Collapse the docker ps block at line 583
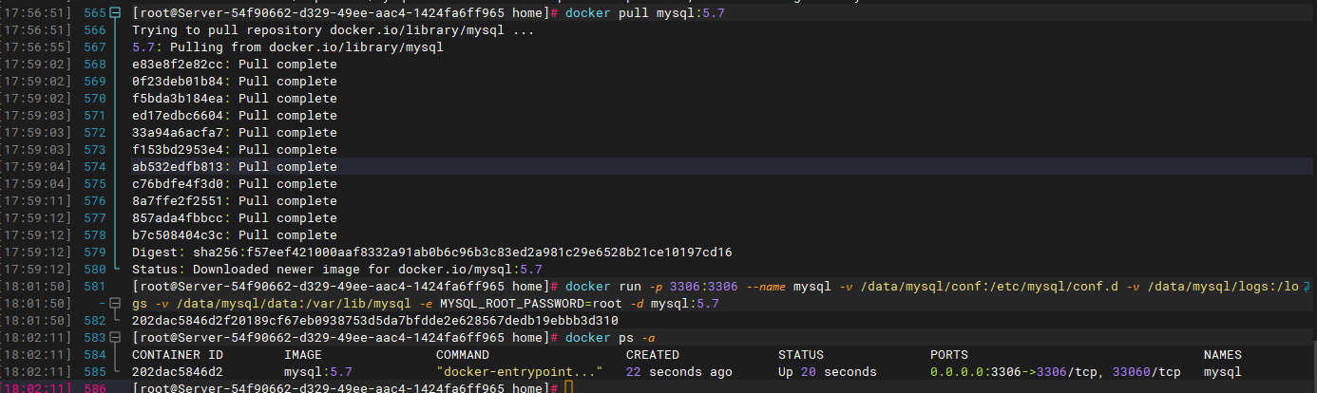1317x393 pixels. coord(116,338)
